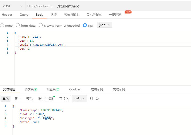191x135 pixels.
Task: Switch to the Header tab
Action: pos(7,15)
